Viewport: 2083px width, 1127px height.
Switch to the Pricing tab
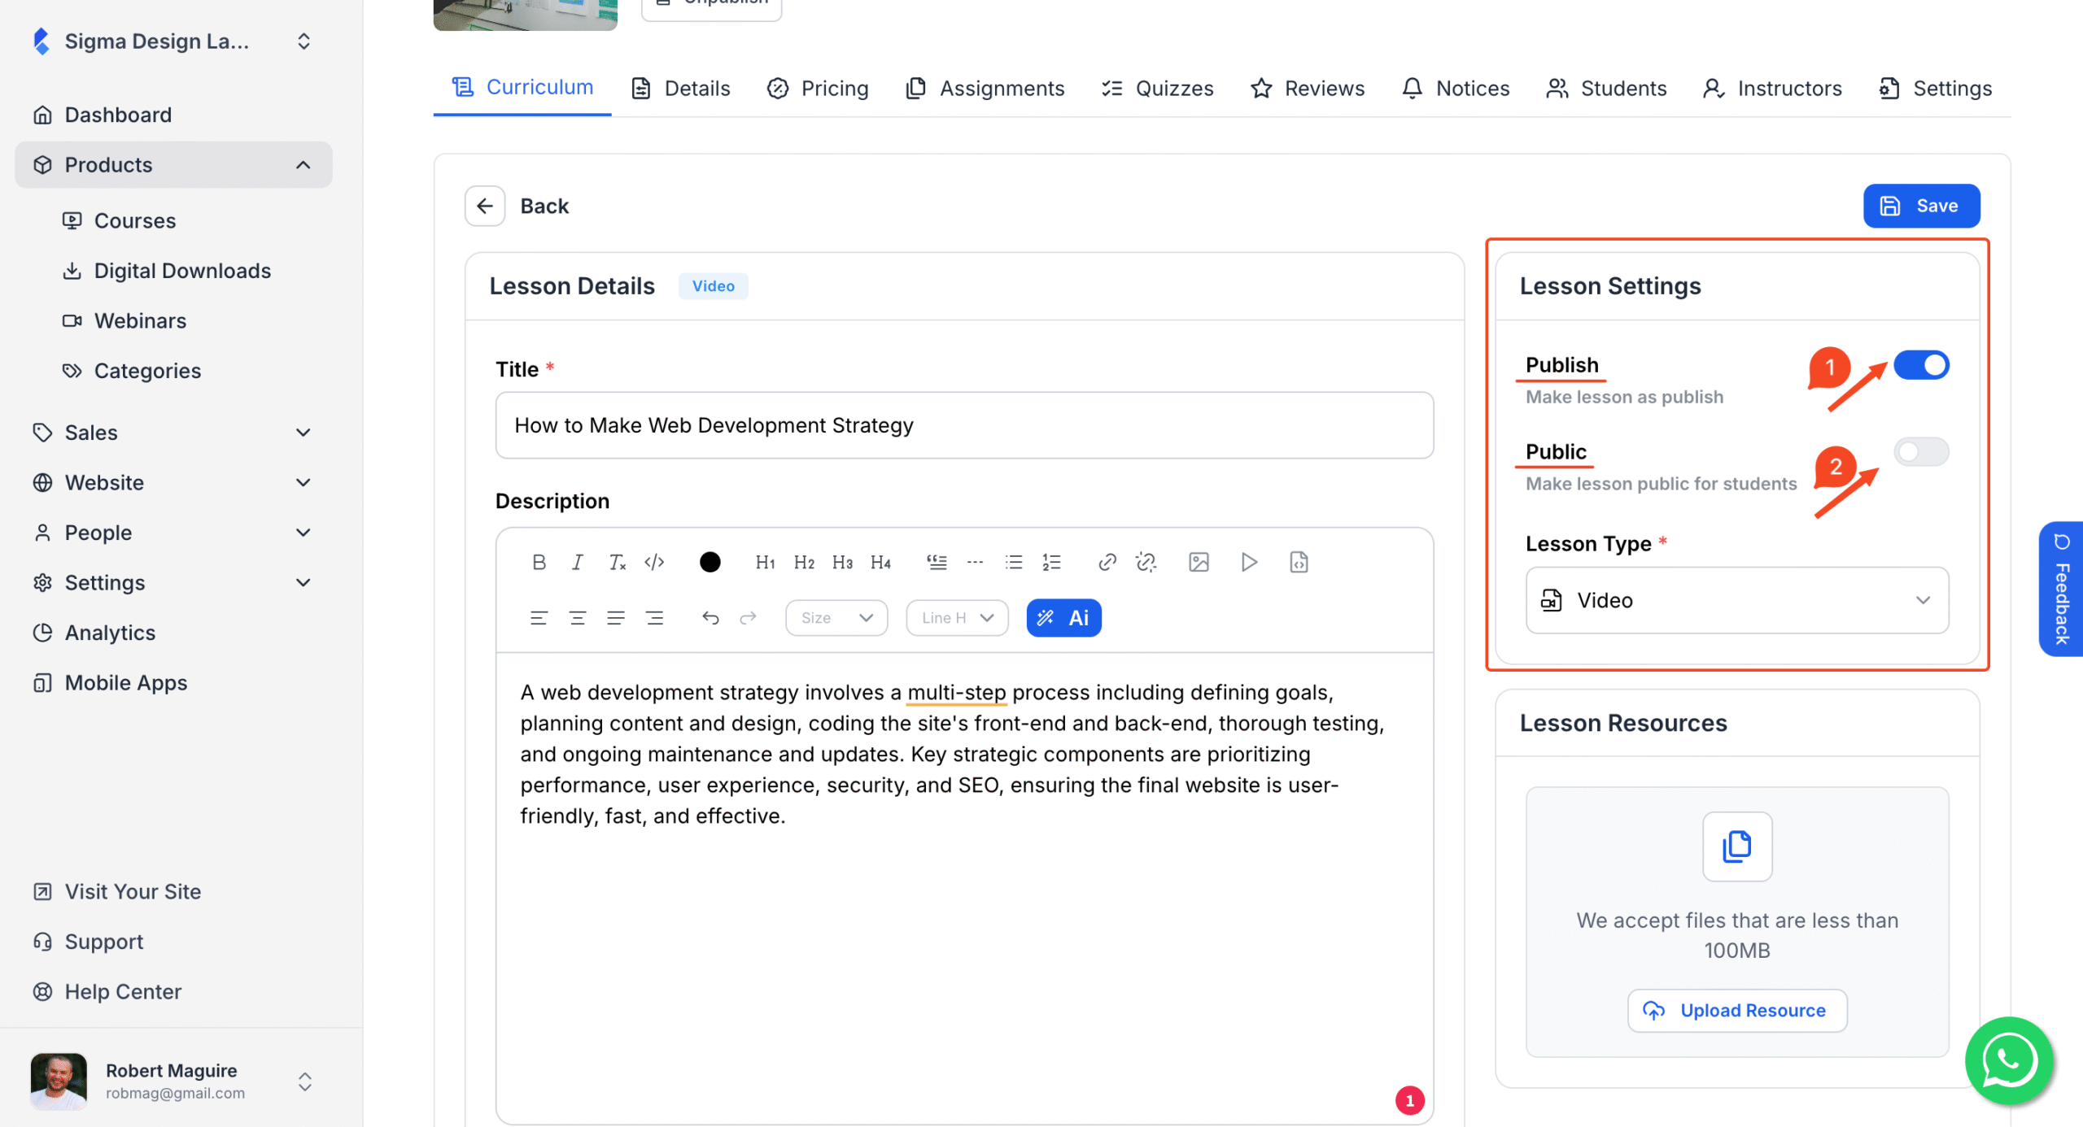[817, 88]
